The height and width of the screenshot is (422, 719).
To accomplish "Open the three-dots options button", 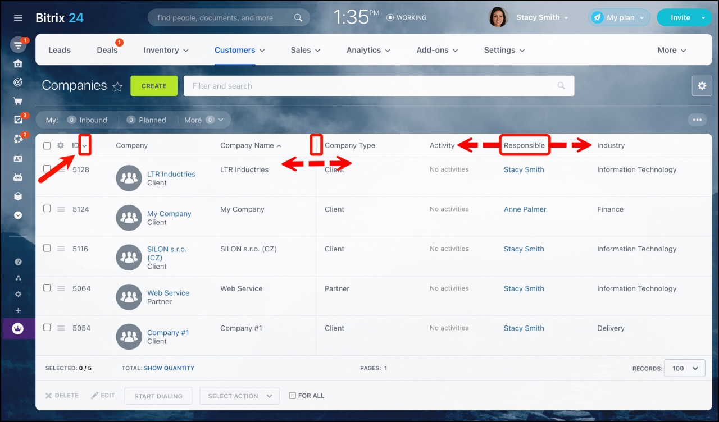I will (x=697, y=120).
